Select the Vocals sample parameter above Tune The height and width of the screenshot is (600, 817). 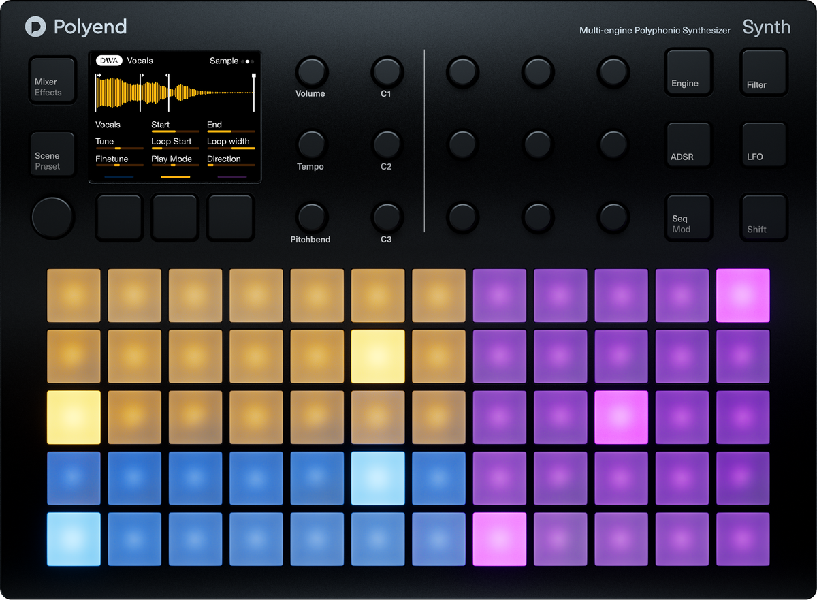click(x=108, y=125)
